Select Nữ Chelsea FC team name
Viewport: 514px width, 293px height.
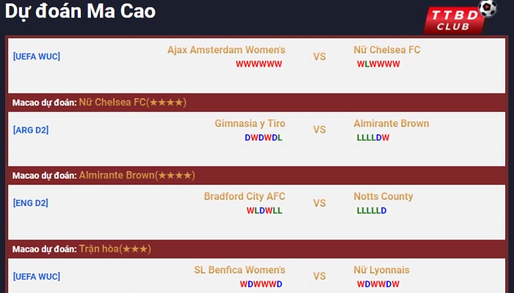(x=387, y=50)
